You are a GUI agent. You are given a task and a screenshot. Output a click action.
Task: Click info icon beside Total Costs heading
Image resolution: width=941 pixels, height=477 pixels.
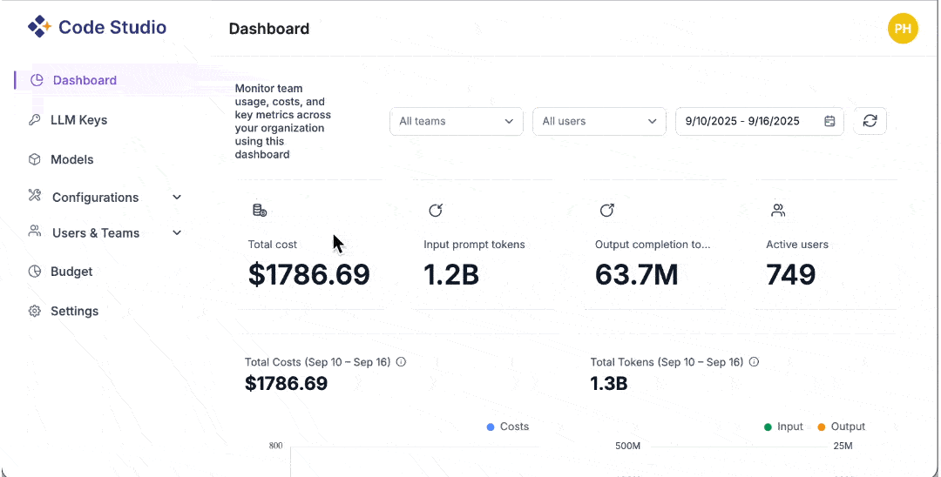point(401,362)
